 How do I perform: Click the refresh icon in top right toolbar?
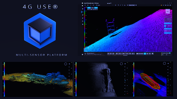(164, 5)
